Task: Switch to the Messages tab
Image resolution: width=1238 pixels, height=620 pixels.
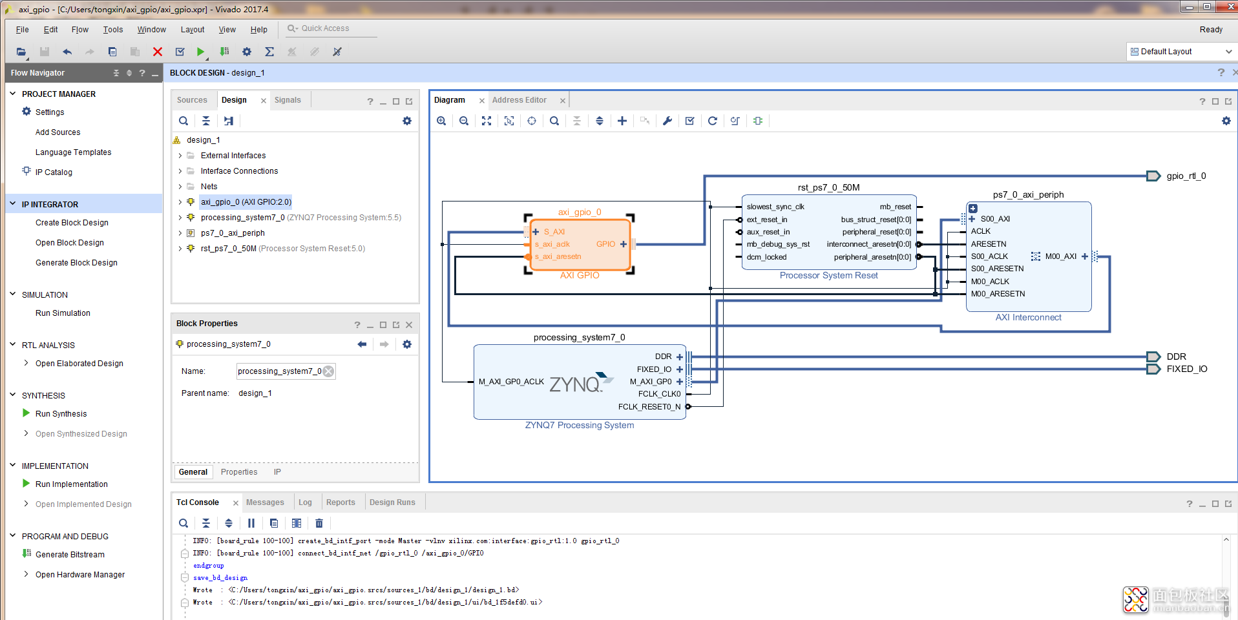Action: pyautogui.click(x=265, y=502)
